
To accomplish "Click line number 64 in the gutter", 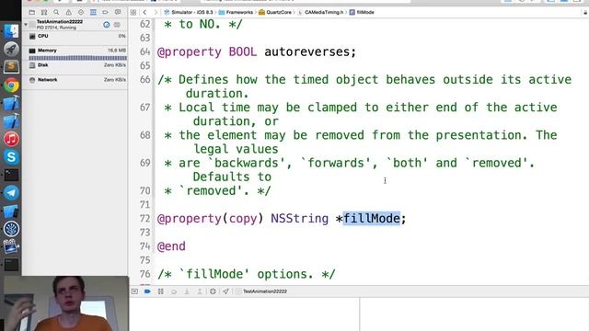I will click(x=145, y=51).
